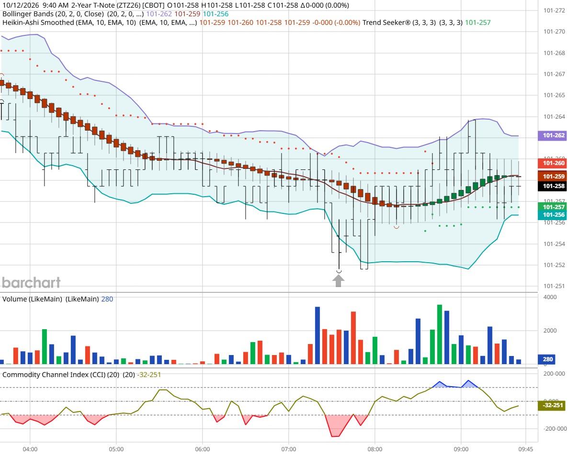Click the 101-265 price axis label
Screen dimensions: 569x456
coord(554,95)
